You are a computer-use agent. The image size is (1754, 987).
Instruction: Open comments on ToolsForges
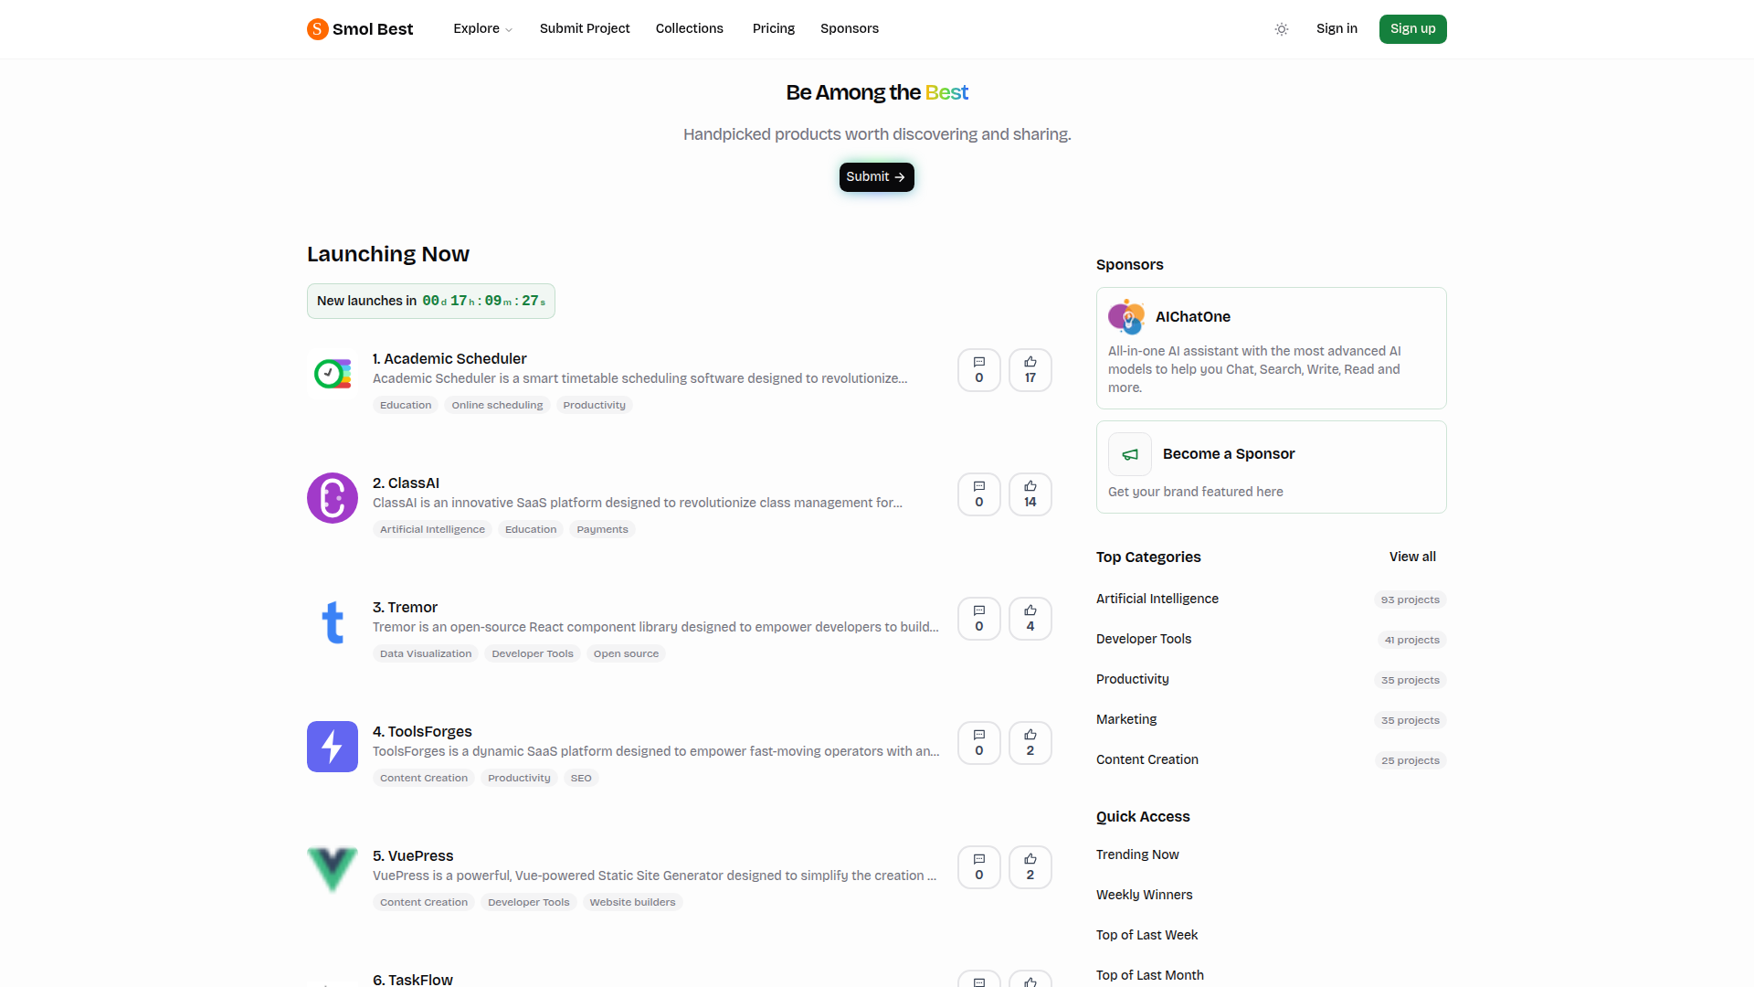point(979,743)
